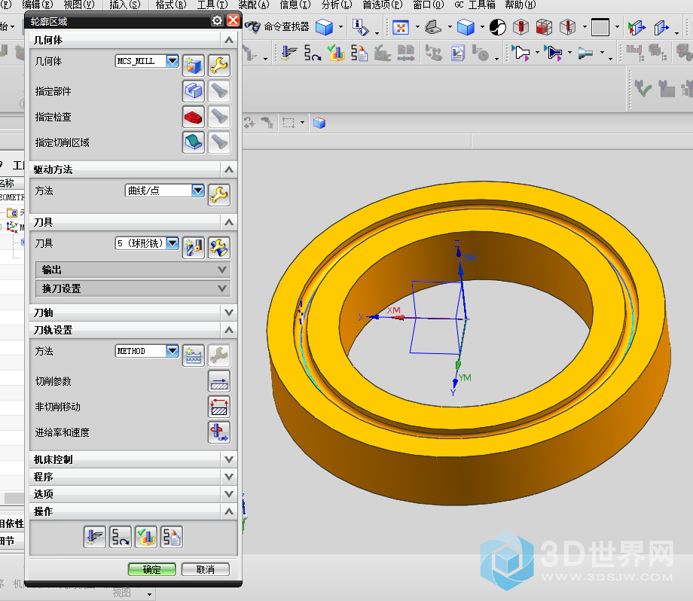This screenshot has width=693, height=601.
Task: Open the 窗口(O) menu
Action: [x=429, y=5]
